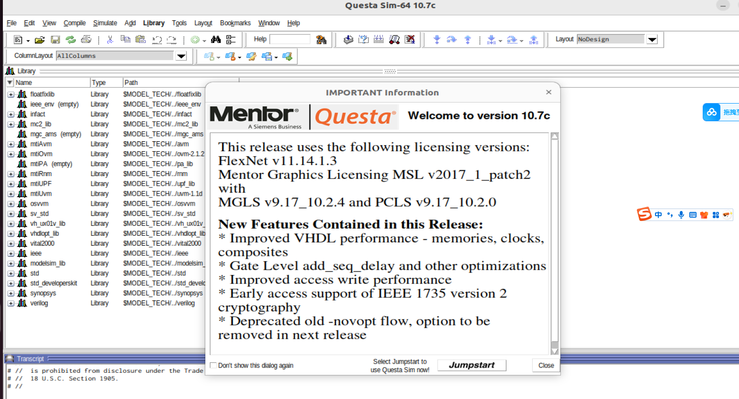Click the Break simulation red X icon
Viewport: 739px width, 399px height.
pyautogui.click(x=410, y=40)
